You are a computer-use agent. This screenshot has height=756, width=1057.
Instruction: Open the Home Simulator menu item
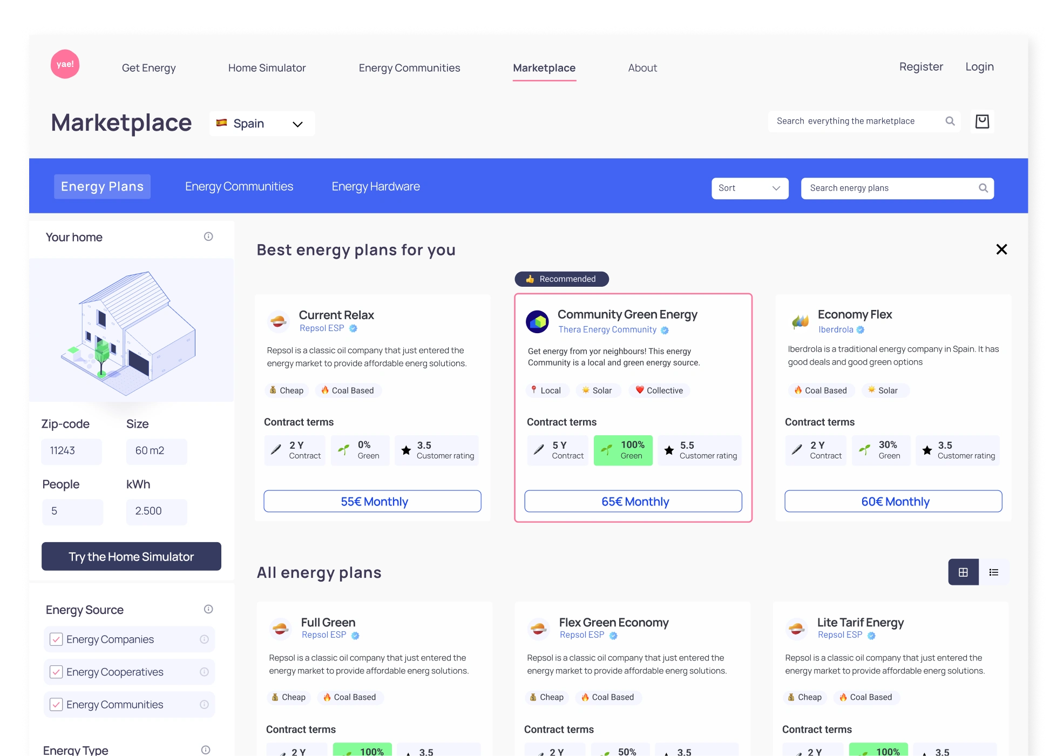coord(267,68)
